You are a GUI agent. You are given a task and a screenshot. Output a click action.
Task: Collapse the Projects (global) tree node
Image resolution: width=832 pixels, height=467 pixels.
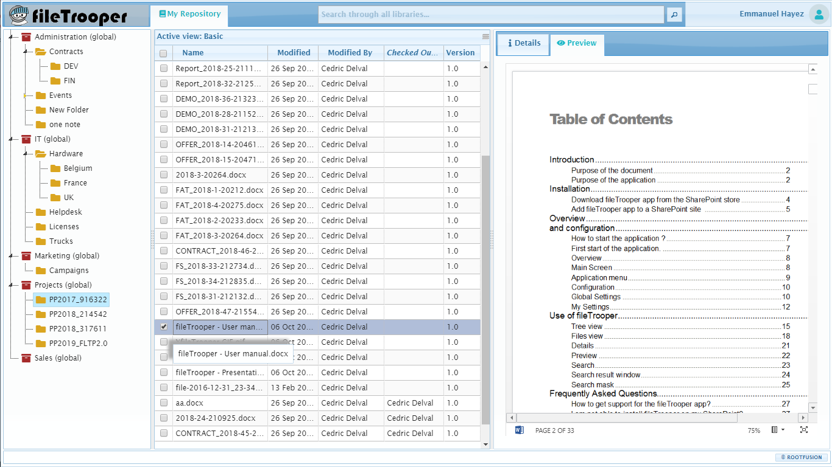pos(12,285)
